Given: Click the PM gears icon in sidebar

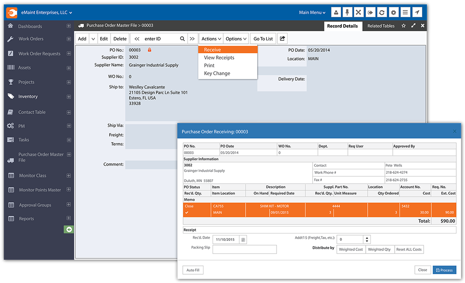Looking at the screenshot, I should (11, 126).
